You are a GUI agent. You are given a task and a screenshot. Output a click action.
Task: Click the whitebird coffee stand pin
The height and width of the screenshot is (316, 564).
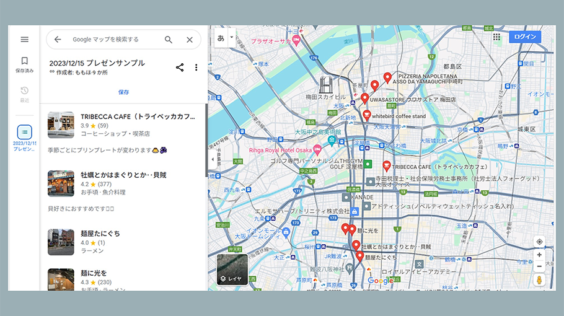click(x=366, y=115)
